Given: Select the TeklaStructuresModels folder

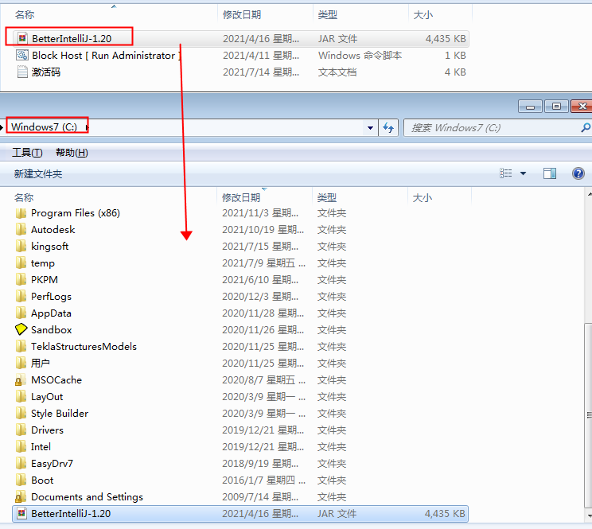Looking at the screenshot, I should 84,346.
